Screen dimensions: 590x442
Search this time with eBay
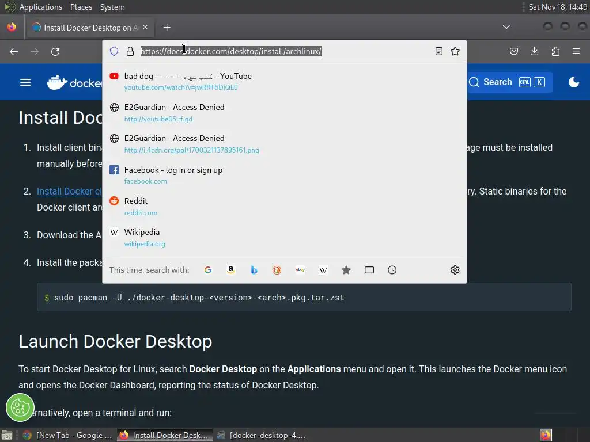(x=300, y=270)
